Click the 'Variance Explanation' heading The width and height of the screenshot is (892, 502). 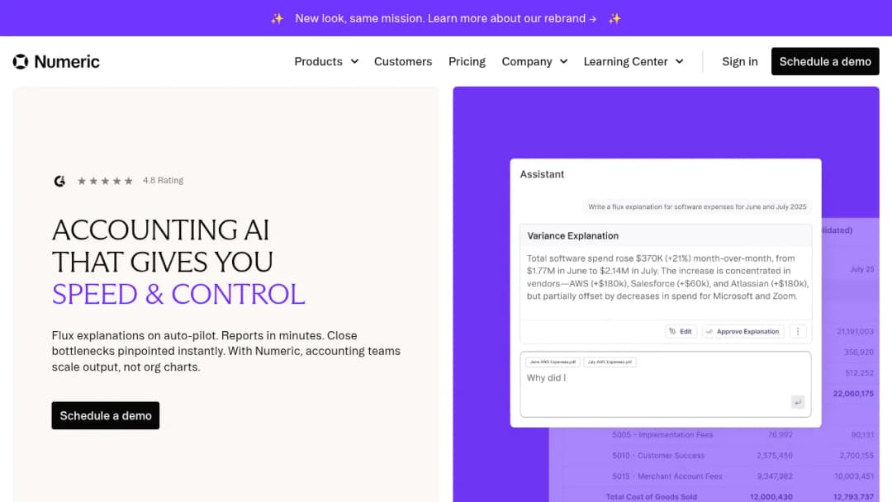click(573, 235)
